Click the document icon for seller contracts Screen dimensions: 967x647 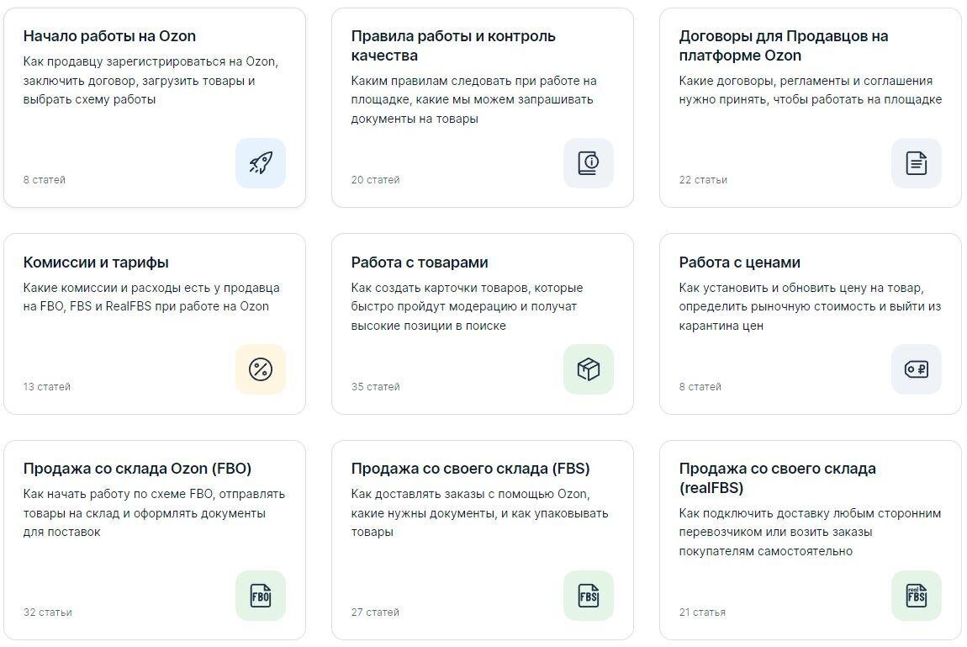[917, 163]
